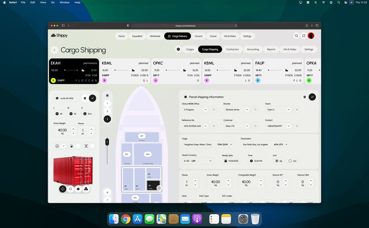This screenshot has width=369, height=228.
Task: Select the move tool under the red container
Action: click(x=62, y=189)
